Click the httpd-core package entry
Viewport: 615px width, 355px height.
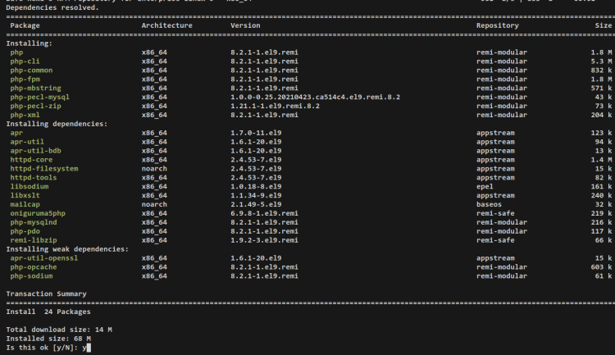click(30, 159)
